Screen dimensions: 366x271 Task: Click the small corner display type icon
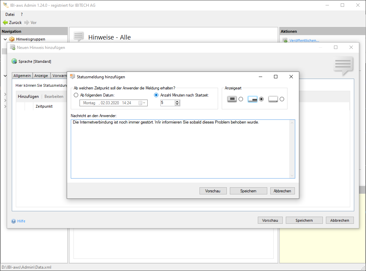click(x=273, y=99)
